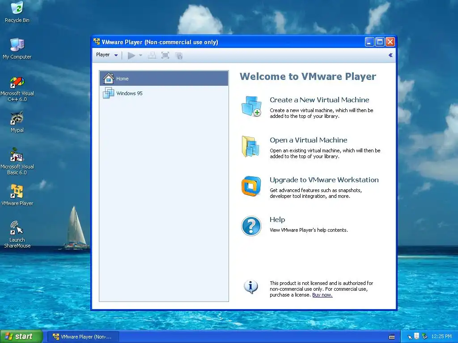This screenshot has height=343, width=458.
Task: Click the ShareMouse cursor tray icon
Action: tap(410, 337)
